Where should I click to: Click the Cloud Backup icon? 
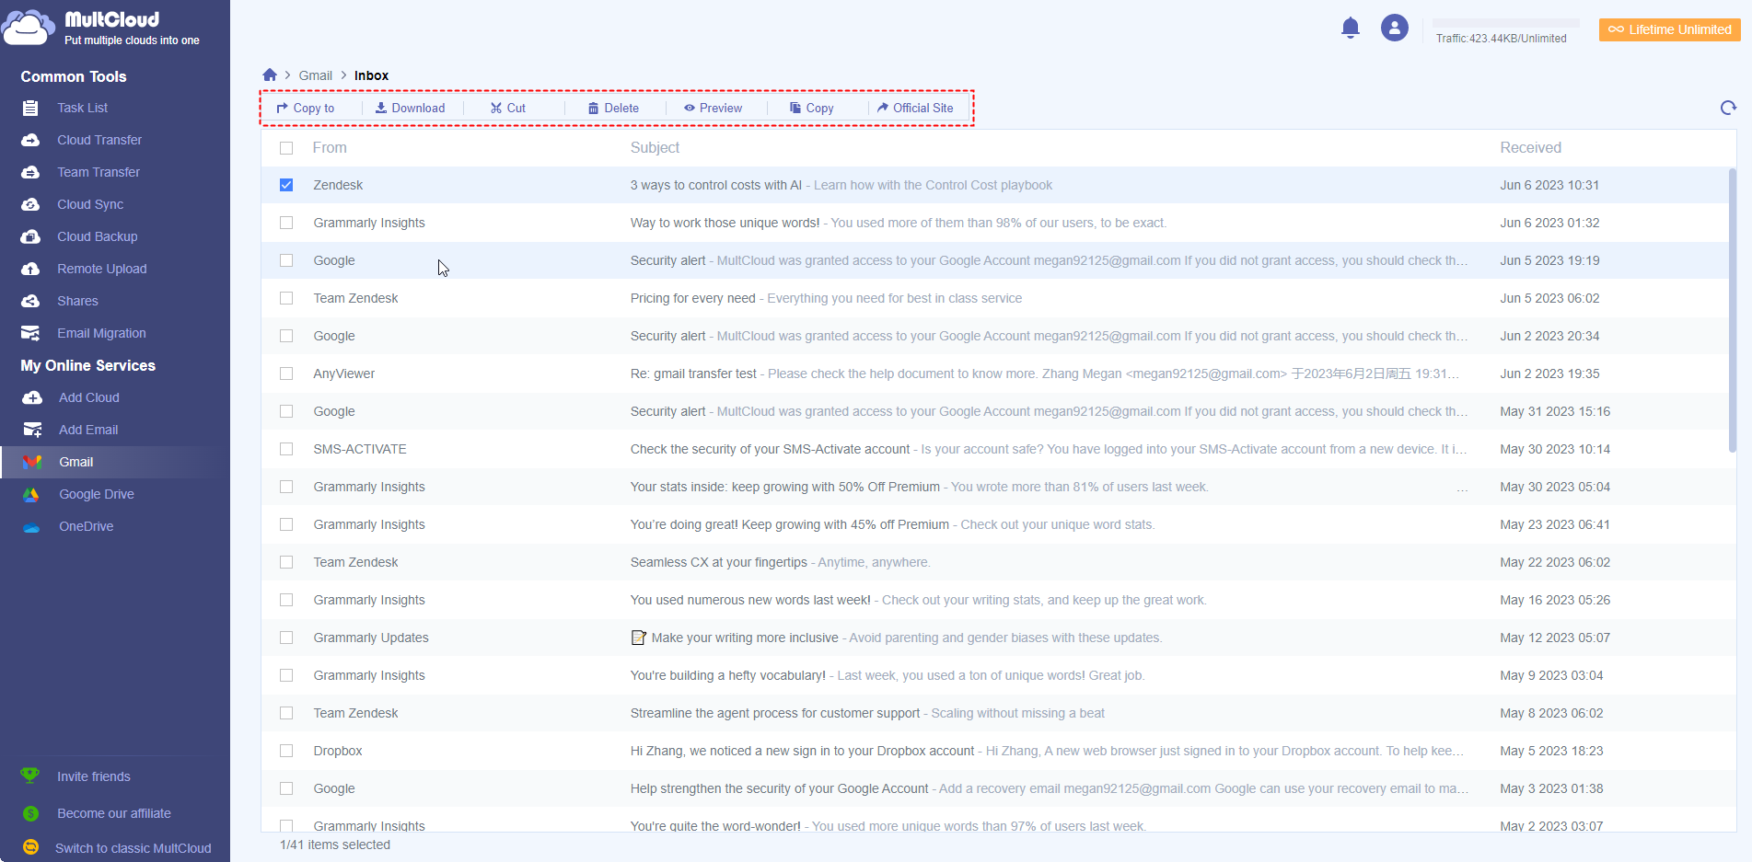[30, 236]
